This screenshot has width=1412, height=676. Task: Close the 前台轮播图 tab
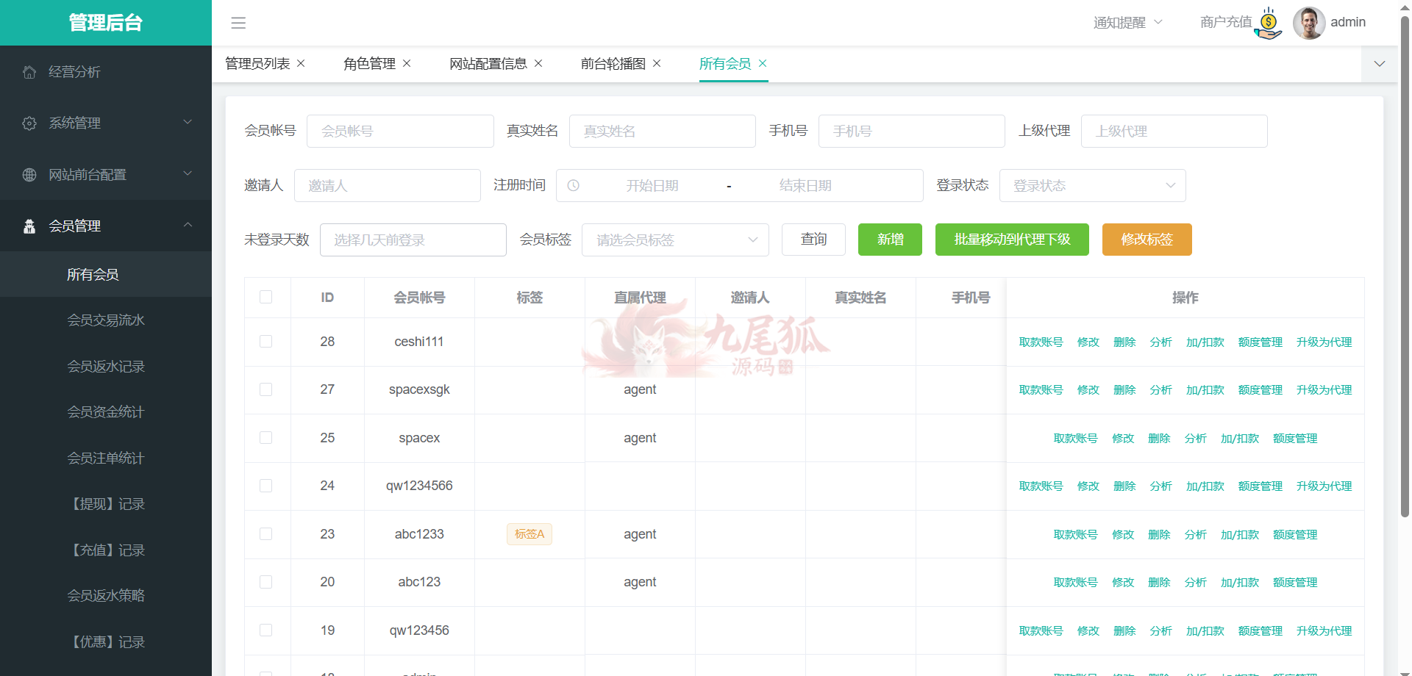pyautogui.click(x=657, y=63)
